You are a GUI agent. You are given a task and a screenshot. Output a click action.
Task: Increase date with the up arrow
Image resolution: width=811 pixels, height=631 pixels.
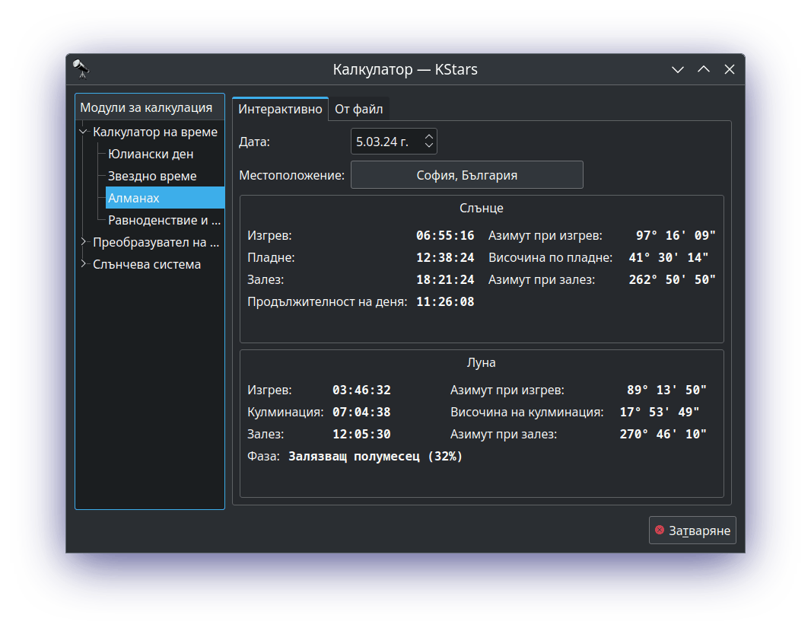(429, 137)
